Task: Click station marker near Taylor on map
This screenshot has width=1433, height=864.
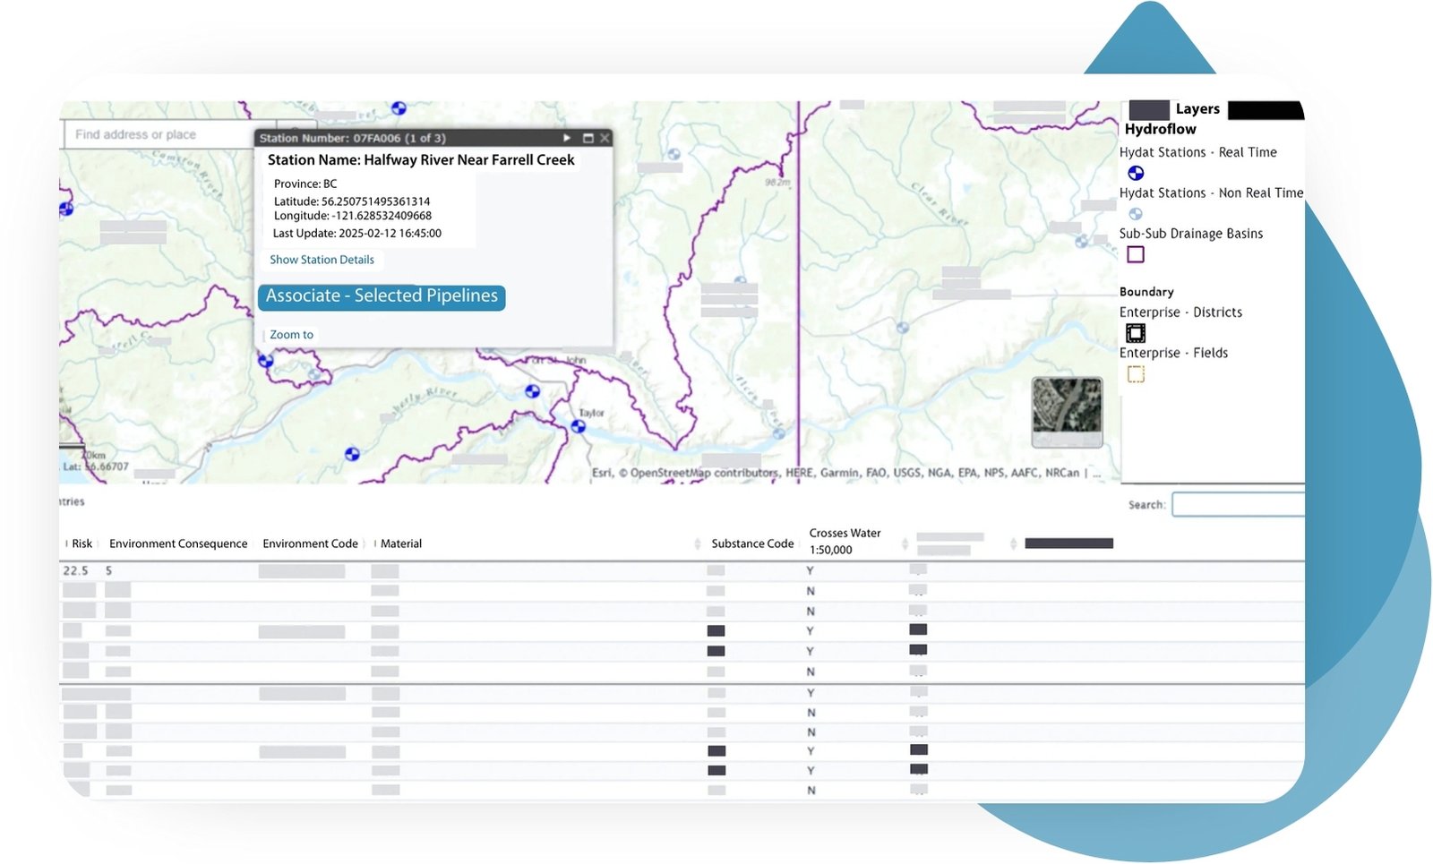Action: (x=579, y=427)
